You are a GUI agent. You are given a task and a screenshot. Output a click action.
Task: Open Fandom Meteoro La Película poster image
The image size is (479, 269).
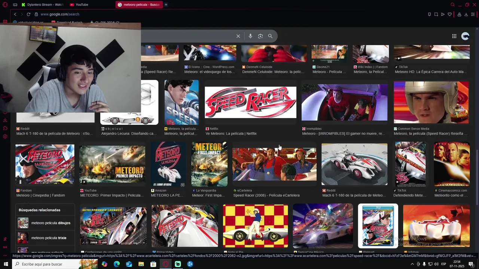click(45, 164)
